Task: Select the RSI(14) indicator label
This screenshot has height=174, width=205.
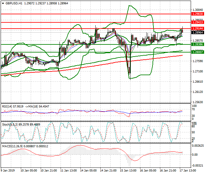Action: [7, 107]
